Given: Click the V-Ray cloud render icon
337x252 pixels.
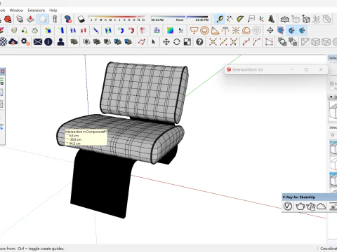Looking at the screenshot, I should (322, 206).
